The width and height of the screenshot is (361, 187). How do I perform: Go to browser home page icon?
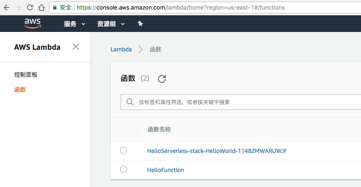[x=42, y=7]
